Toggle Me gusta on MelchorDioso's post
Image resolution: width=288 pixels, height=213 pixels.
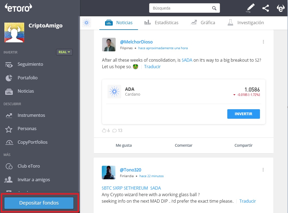(x=124, y=145)
